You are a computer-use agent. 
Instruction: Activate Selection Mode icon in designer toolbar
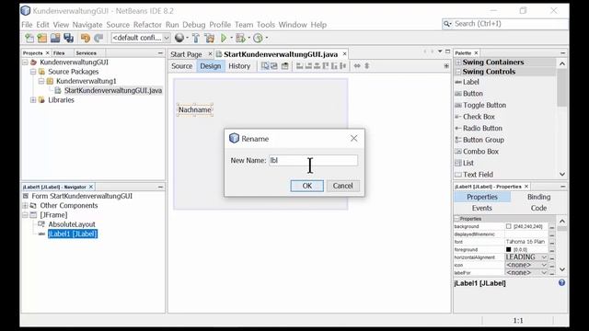(265, 66)
